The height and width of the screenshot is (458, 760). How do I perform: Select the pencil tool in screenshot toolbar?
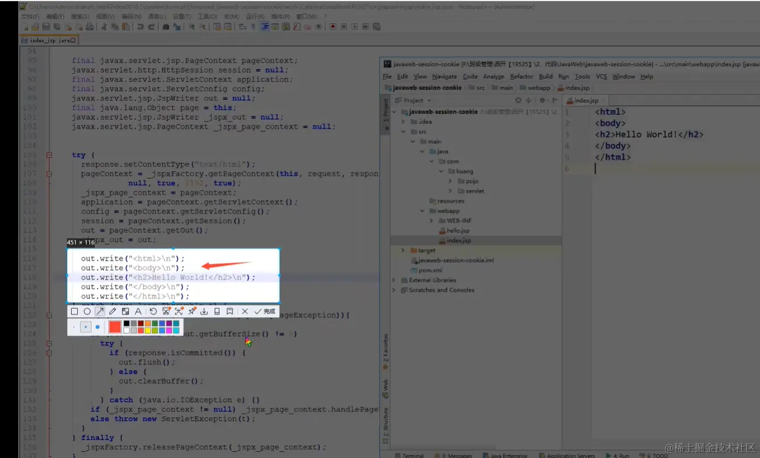pos(113,312)
